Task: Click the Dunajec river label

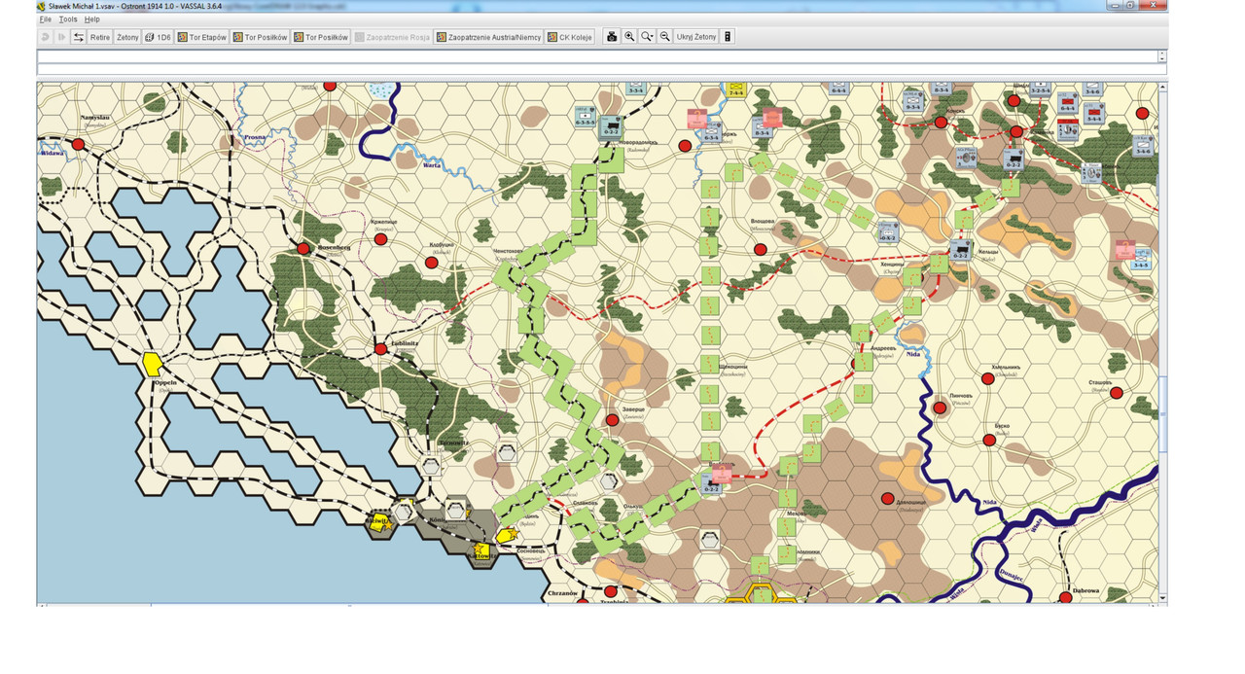Action: (1012, 574)
